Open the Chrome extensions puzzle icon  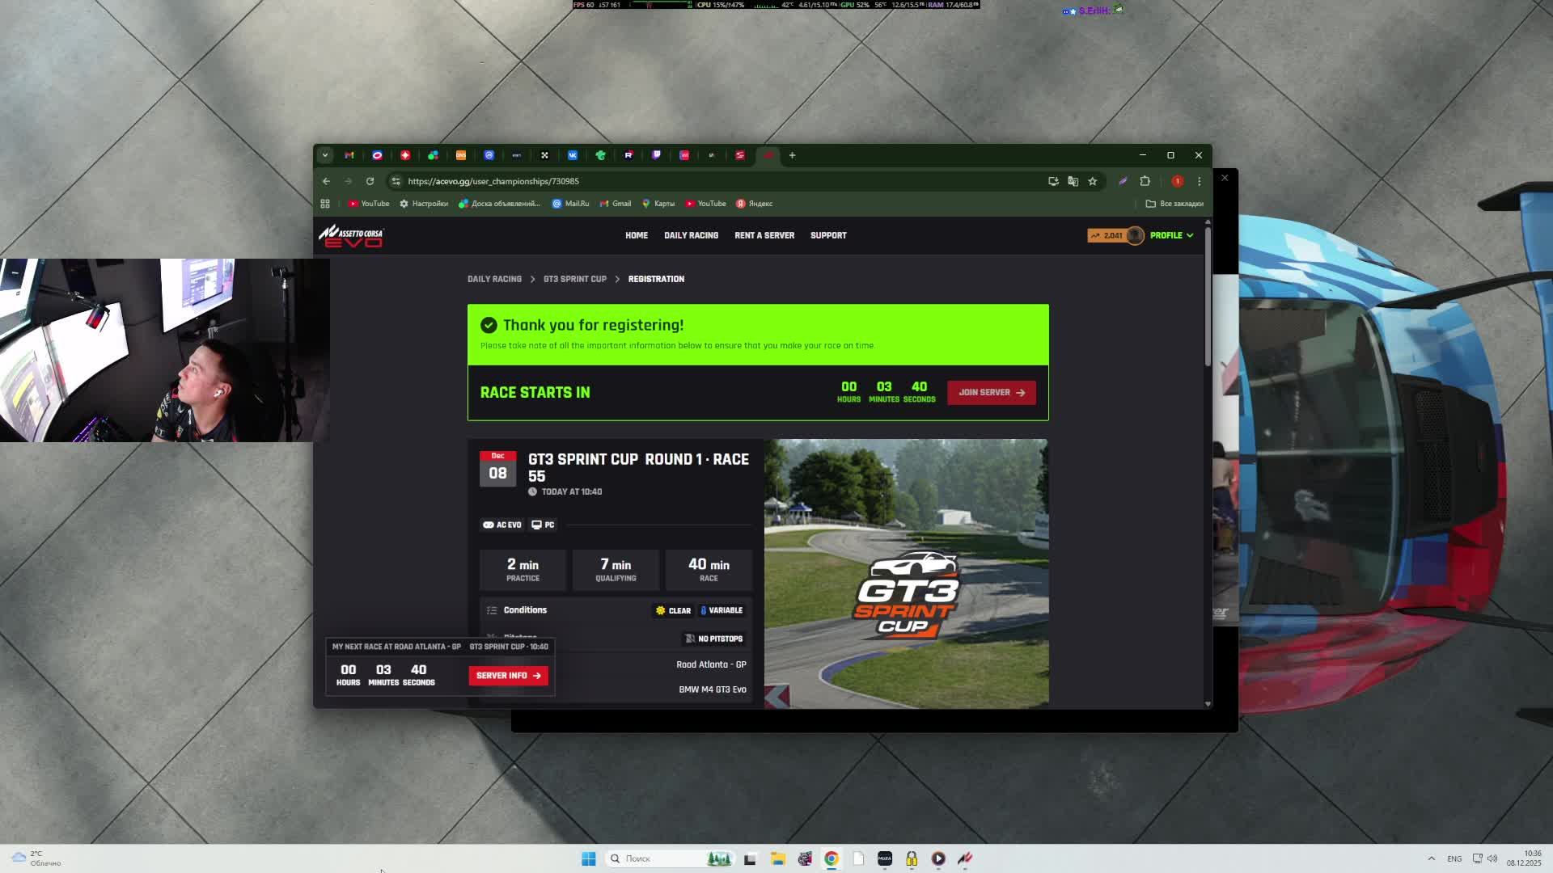(1145, 181)
